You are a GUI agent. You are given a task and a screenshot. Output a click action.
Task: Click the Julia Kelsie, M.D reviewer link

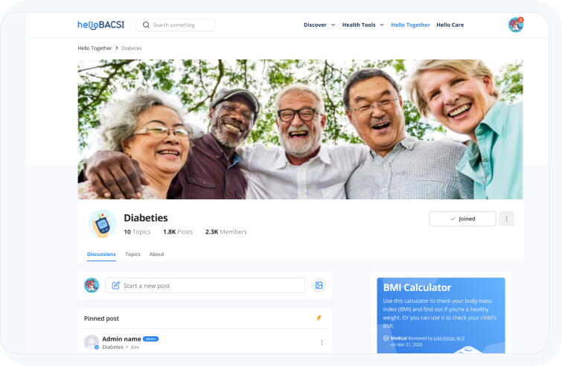click(449, 338)
